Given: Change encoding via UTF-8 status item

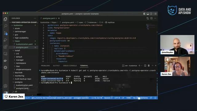Looking at the screenshot, I should pos(117,98).
